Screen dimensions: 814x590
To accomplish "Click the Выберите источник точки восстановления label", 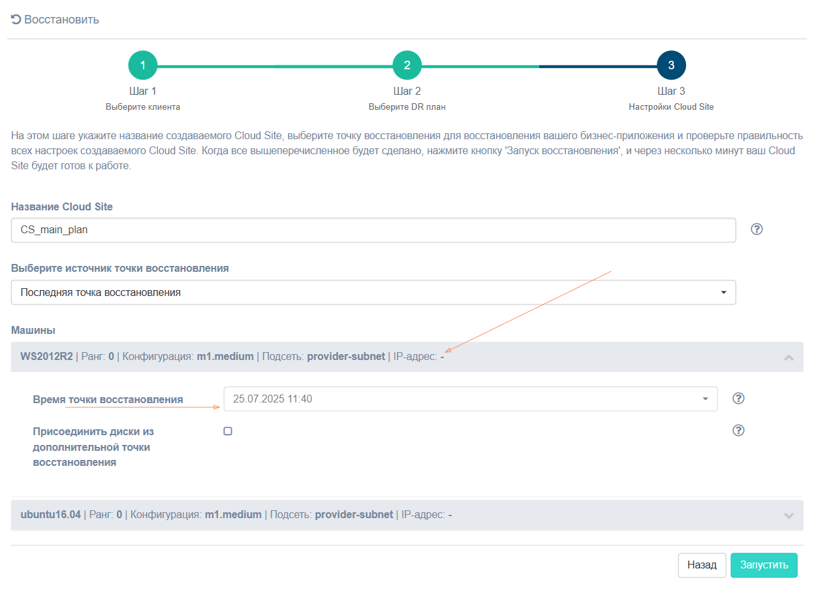I will [120, 269].
